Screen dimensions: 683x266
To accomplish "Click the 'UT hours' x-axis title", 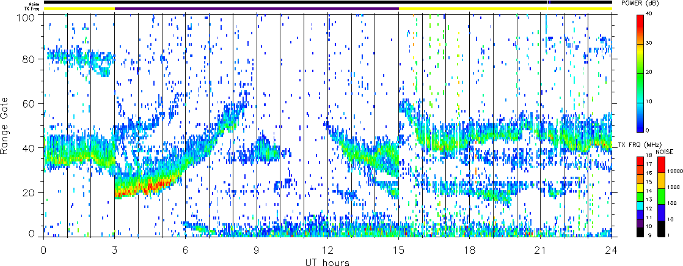I will 327,262.
